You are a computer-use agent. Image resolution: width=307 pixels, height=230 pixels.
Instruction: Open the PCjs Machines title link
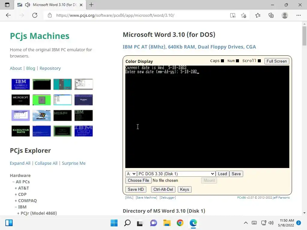click(x=40, y=36)
